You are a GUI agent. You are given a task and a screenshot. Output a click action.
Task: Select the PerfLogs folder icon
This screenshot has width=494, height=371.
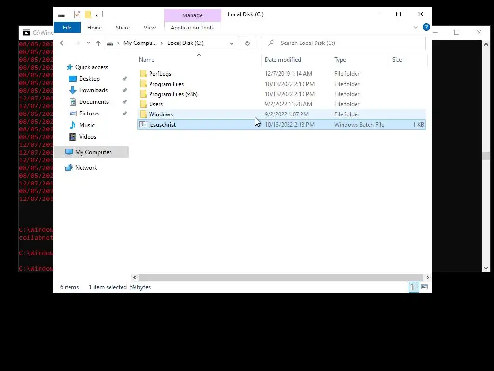point(143,73)
